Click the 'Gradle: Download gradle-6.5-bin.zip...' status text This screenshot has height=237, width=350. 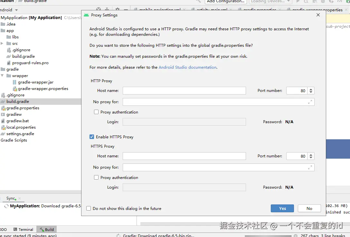tap(158, 235)
